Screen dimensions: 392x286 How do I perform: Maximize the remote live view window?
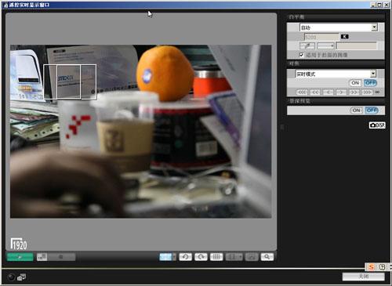click(379, 5)
